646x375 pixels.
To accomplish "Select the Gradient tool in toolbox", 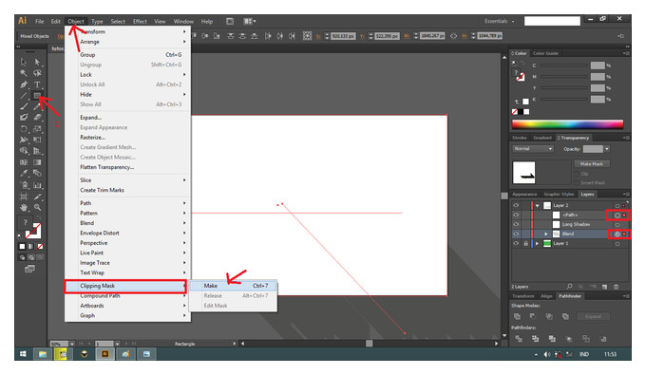I will (x=37, y=162).
